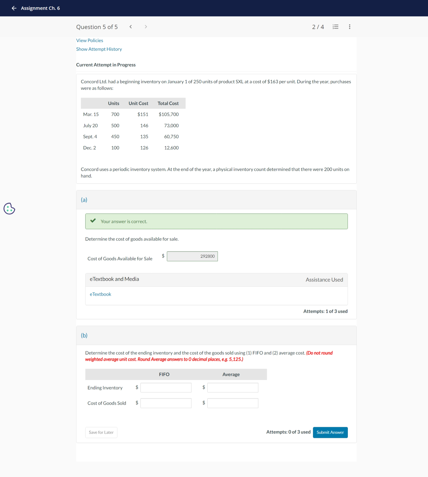Click the Ending Inventory Average input

[232, 387]
